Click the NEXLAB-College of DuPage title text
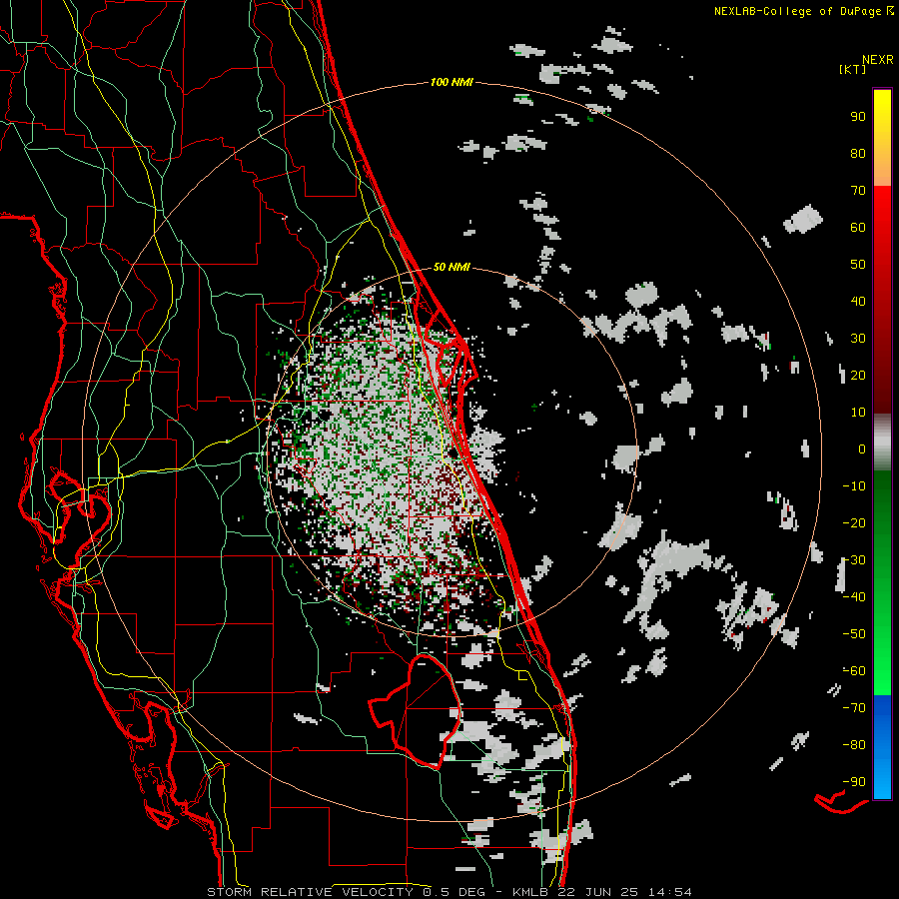This screenshot has width=899, height=899. click(803, 11)
